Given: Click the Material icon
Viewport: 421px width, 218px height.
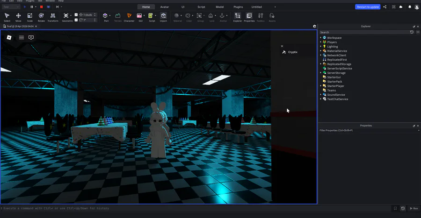Looking at the screenshot, I should tap(176, 15).
